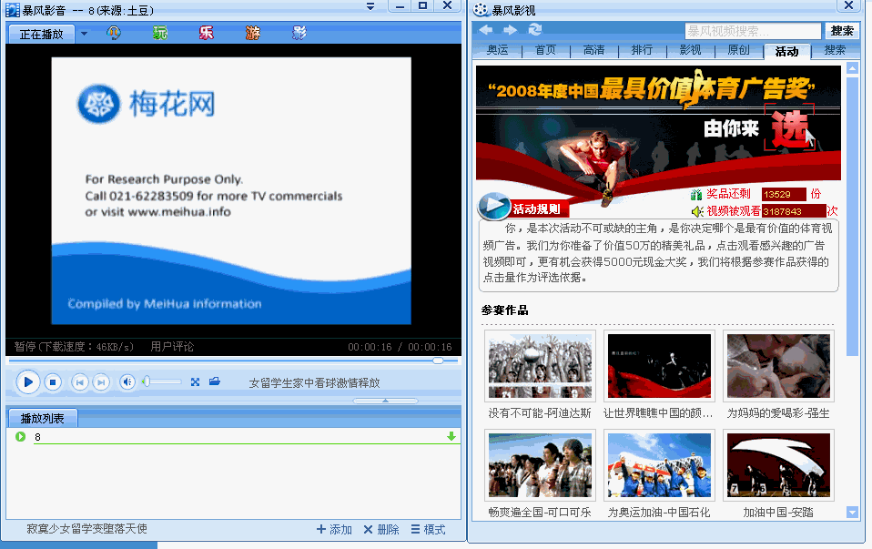This screenshot has height=549, width=872.
Task: Click the scroll up arrow in 暴风影视
Action: coord(852,68)
